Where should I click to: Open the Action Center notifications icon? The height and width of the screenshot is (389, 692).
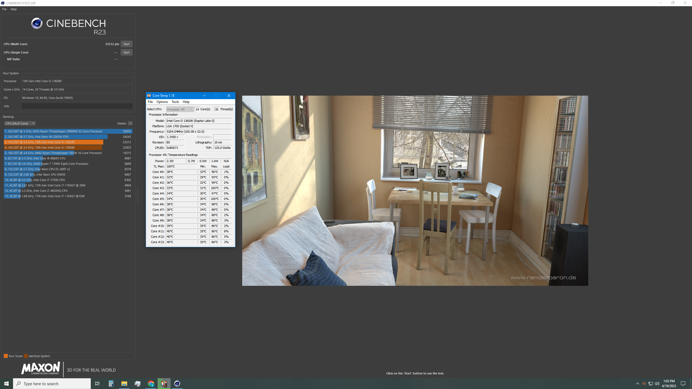click(683, 384)
